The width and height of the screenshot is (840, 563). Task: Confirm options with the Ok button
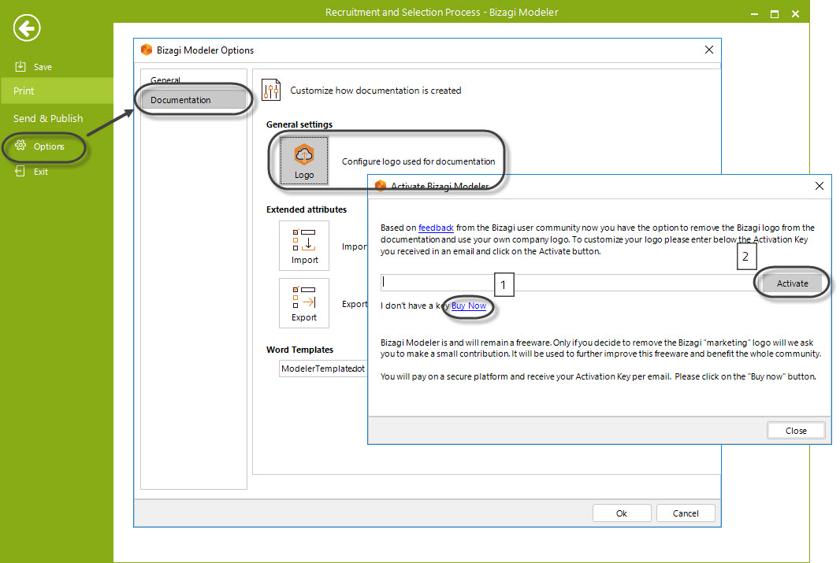pyautogui.click(x=622, y=513)
